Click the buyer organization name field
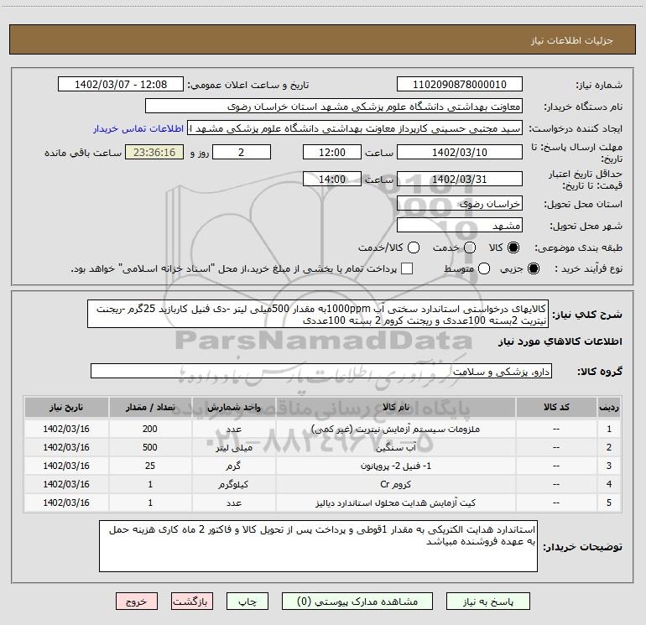646x625 pixels. click(334, 107)
